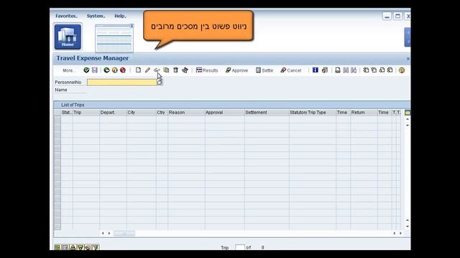
Task: Click the Ctry column header
Action: click(x=162, y=113)
